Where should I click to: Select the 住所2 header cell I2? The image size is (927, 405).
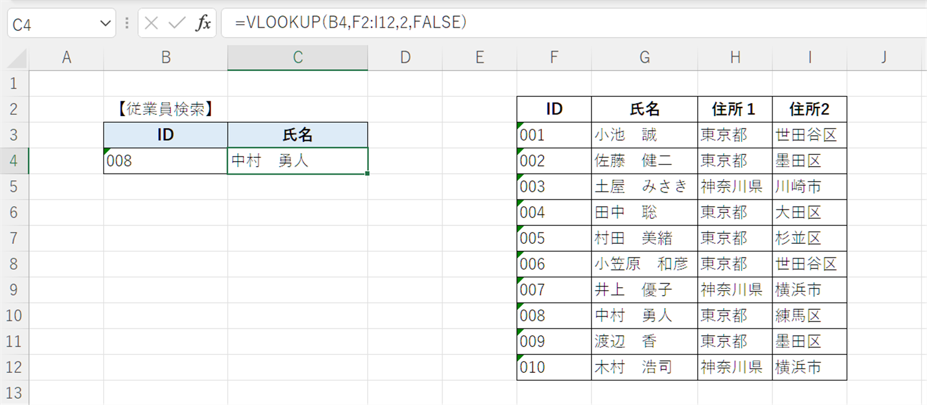tap(810, 109)
